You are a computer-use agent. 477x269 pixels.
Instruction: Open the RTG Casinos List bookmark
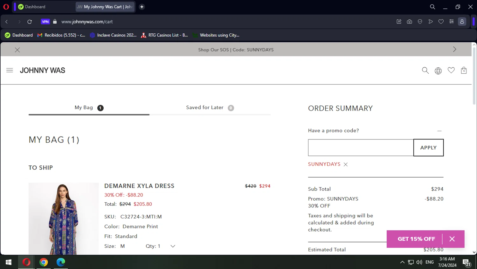pyautogui.click(x=164, y=35)
